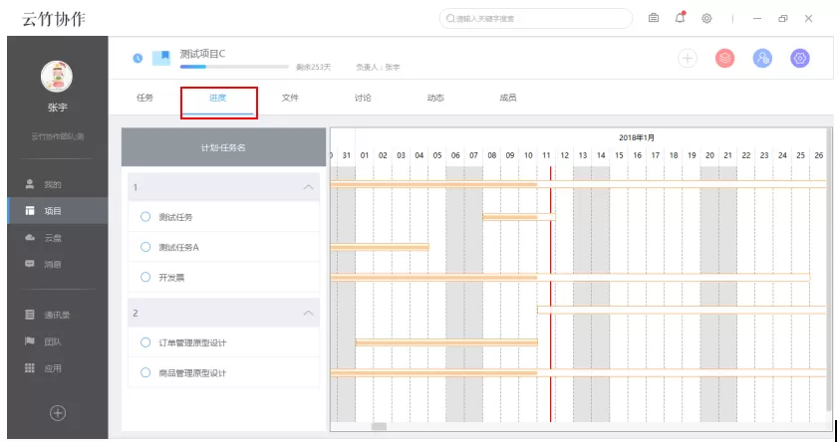Viewport: 839px width, 442px height.
Task: Mark 开发票 as complete
Action: [x=145, y=277]
